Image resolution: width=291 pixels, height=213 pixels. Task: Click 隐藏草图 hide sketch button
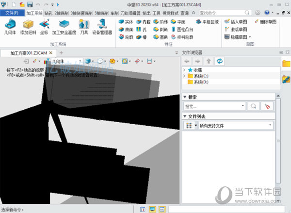tap(236, 37)
